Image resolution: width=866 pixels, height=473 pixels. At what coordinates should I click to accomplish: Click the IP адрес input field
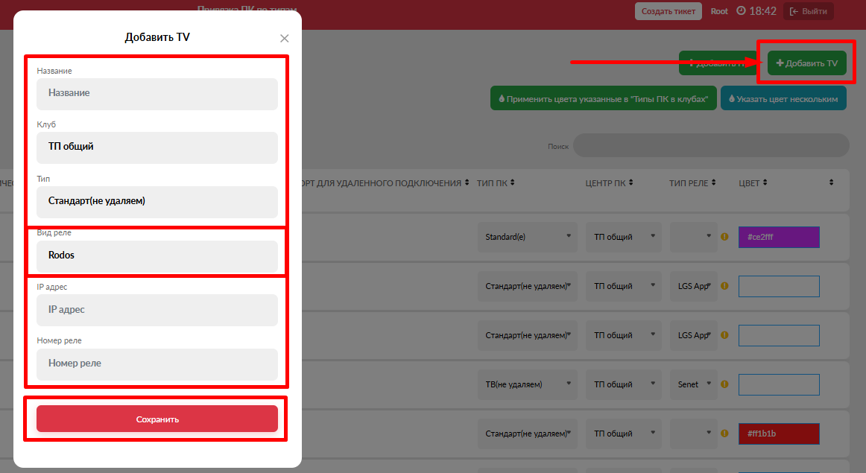(x=157, y=310)
